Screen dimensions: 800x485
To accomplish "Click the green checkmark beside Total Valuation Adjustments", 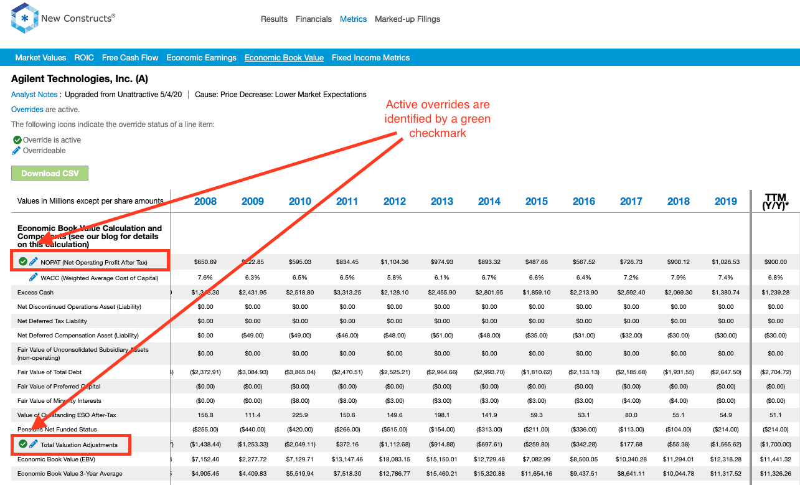I will pyautogui.click(x=23, y=445).
